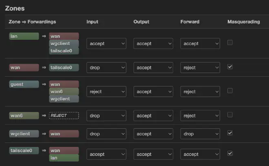Screen dimensions: 269x166
Task: Select the red wan source zone badge
Action: click(x=24, y=67)
